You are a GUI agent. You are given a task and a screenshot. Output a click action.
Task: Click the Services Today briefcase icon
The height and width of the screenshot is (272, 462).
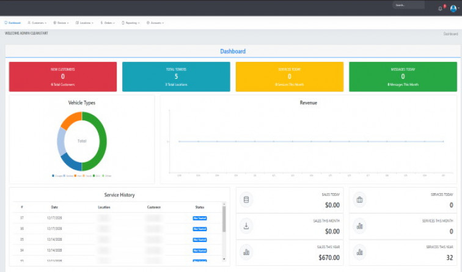pyautogui.click(x=359, y=199)
